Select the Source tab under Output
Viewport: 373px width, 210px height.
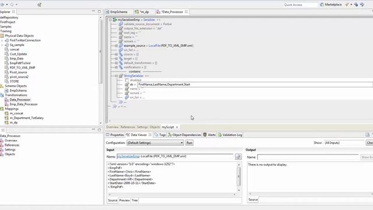click(x=253, y=199)
